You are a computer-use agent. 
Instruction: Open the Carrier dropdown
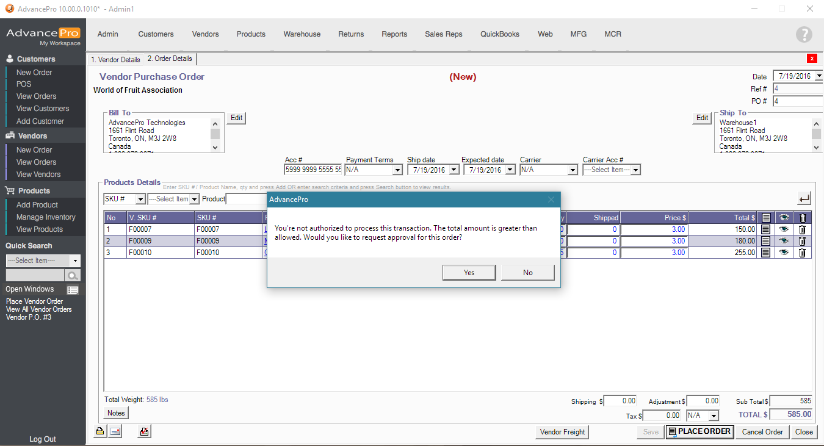572,170
